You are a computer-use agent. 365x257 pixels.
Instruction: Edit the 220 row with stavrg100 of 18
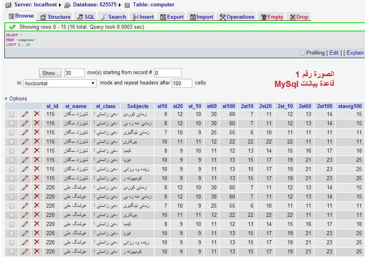[25, 224]
